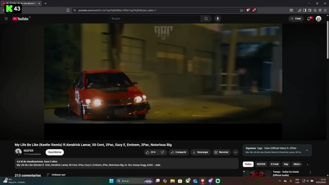The image size is (329, 185).
Task: Click the YouTube Buscar search field
Action: click(155, 18)
